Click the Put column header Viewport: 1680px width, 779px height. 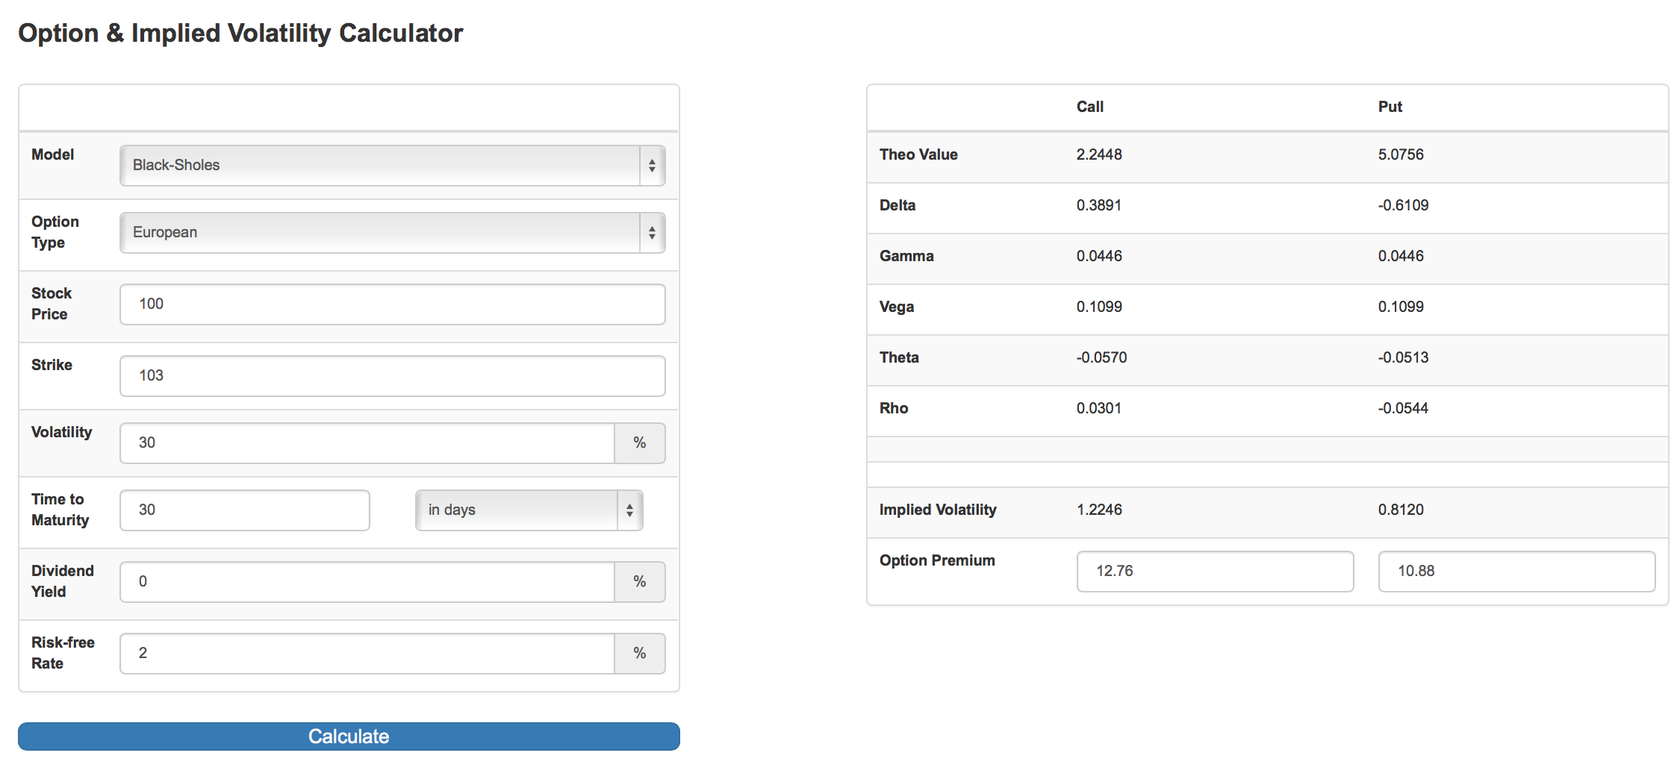(1390, 107)
